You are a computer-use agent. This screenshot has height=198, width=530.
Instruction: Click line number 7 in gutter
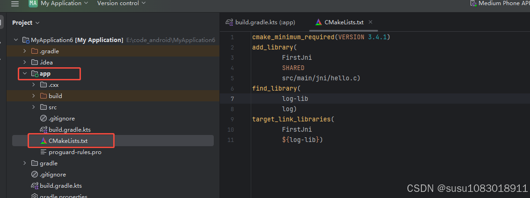232,99
